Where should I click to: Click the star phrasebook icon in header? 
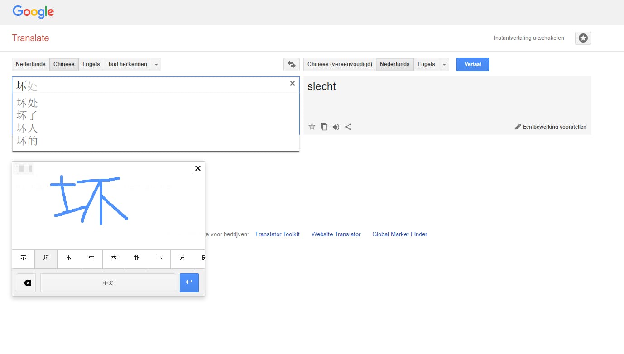(583, 38)
